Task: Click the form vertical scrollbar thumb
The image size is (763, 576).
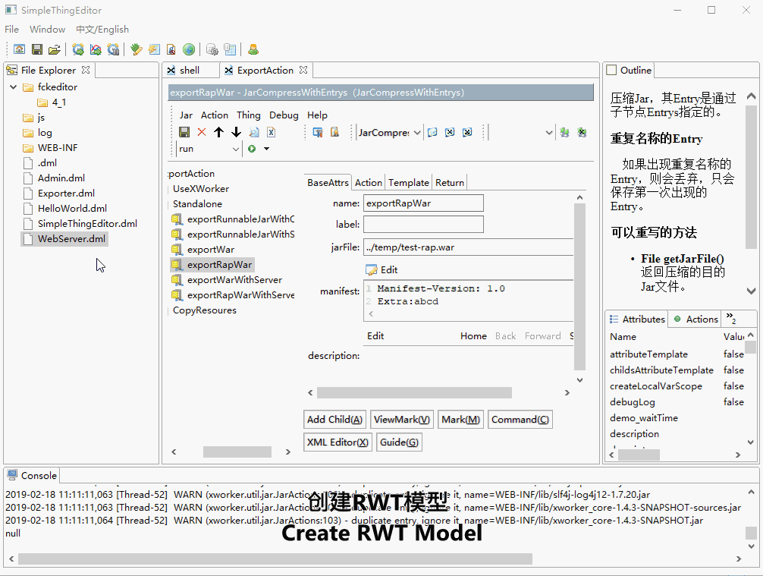Action: click(579, 288)
